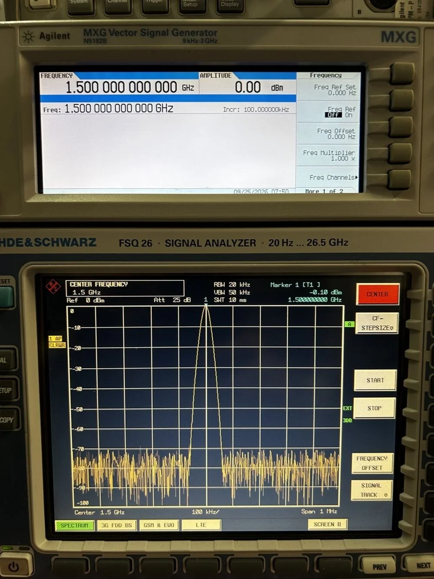Push the hardware softkey beside Freq Ref Off On
This screenshot has height=579, width=434.
(401, 100)
